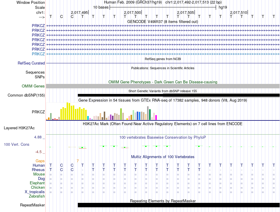Click the GENCODE V49lift37 track title

point(163,21)
